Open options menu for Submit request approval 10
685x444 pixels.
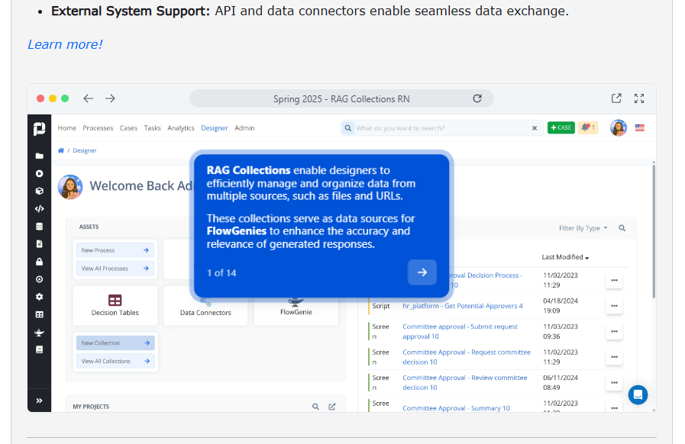pyautogui.click(x=614, y=331)
